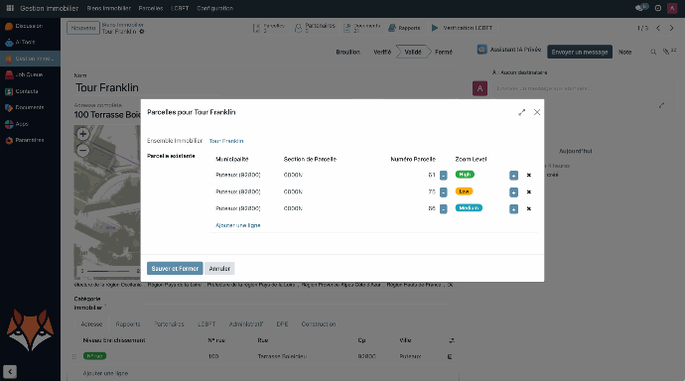
Task: Open the Configuration menu
Action: tap(215, 8)
